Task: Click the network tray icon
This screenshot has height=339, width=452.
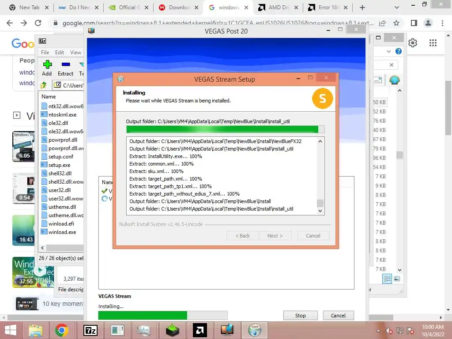Action: [x=399, y=331]
